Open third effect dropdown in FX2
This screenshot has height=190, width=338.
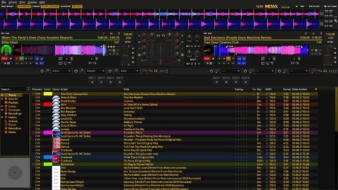[x=299, y=71]
